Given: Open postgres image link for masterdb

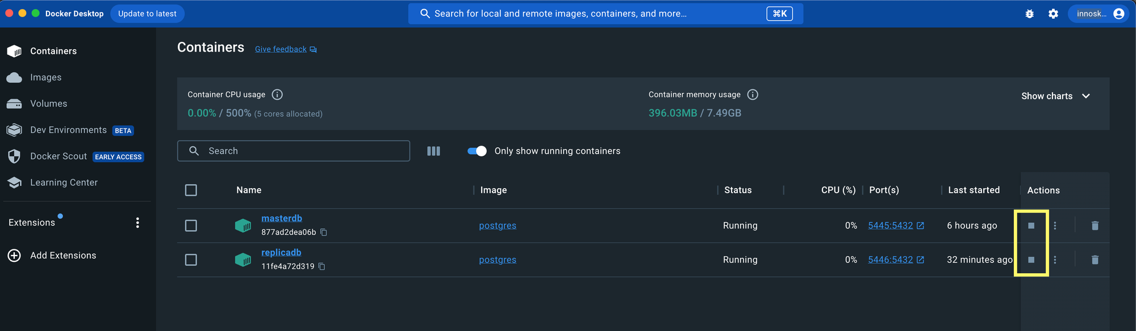Looking at the screenshot, I should coord(498,226).
